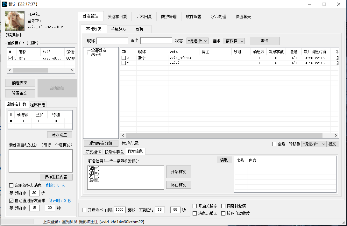Open the 水印处理 tab
347x226 pixels.
[x=218, y=17]
